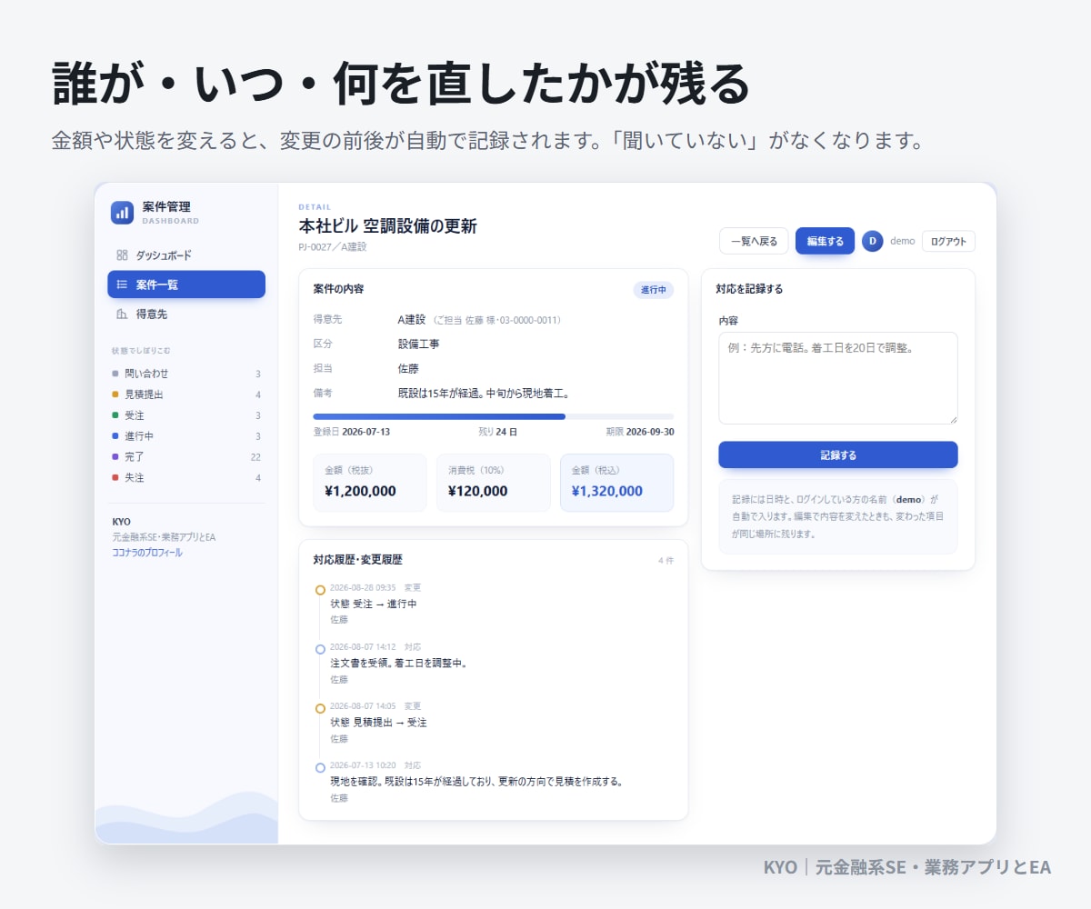Click the 案件管理 dashboard logo icon
The width and height of the screenshot is (1091, 909).
coord(122,212)
